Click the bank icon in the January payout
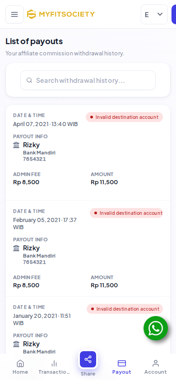 (16, 344)
